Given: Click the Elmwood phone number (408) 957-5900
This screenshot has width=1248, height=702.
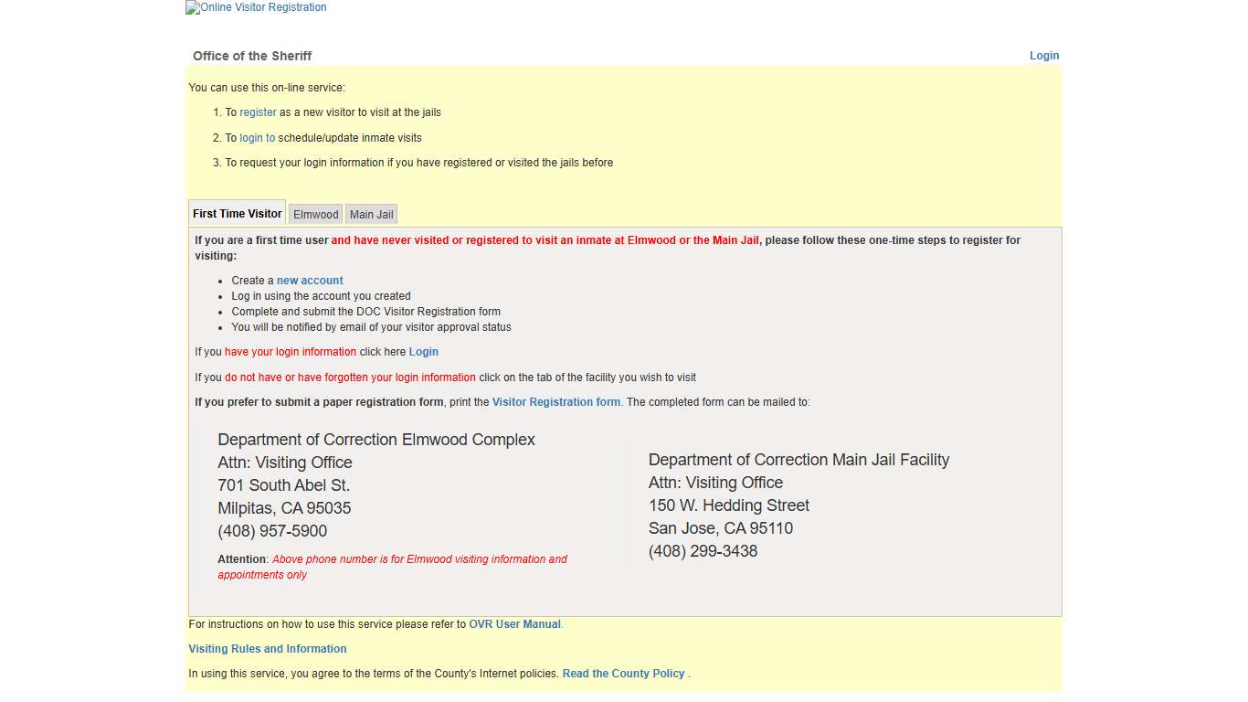Looking at the screenshot, I should 272,531.
